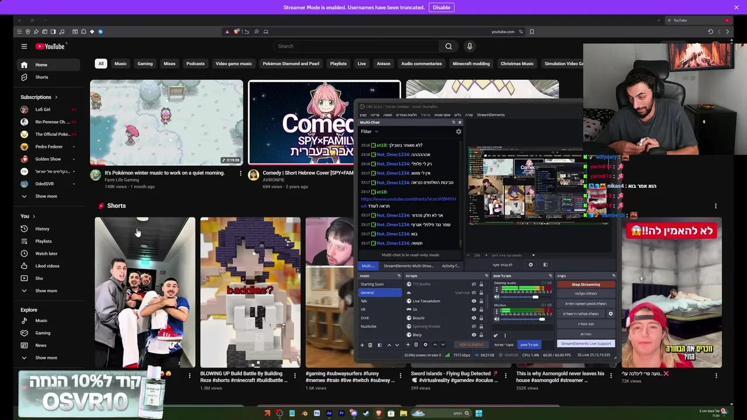This screenshot has height=420, width=747.
Task: Remove selected source with OBS trash icon
Action: (x=416, y=345)
